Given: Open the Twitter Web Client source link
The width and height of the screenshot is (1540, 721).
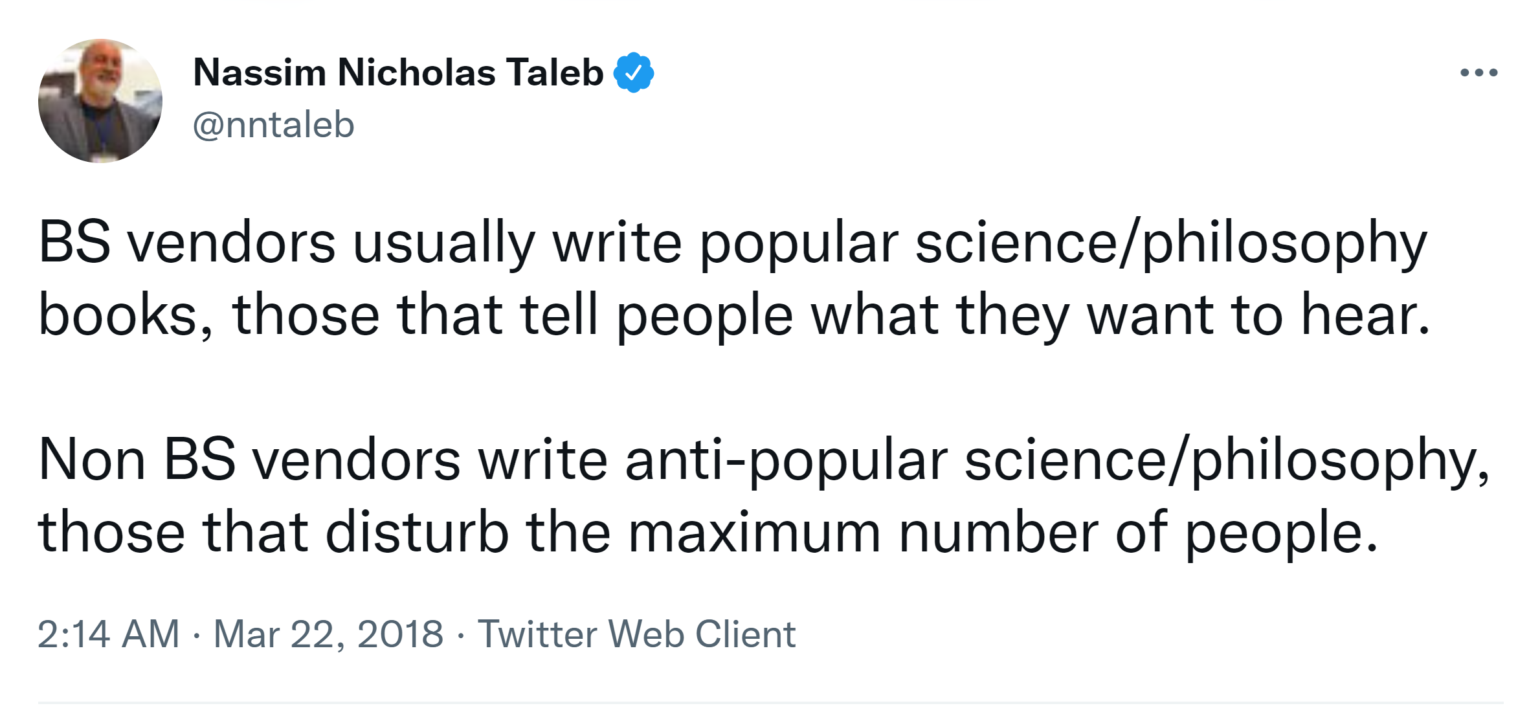Looking at the screenshot, I should pyautogui.click(x=636, y=634).
